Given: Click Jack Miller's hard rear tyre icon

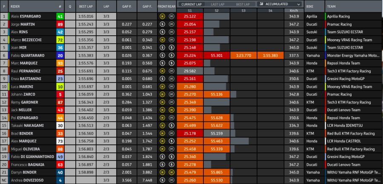Looking at the screenshot, I should [171, 110].
